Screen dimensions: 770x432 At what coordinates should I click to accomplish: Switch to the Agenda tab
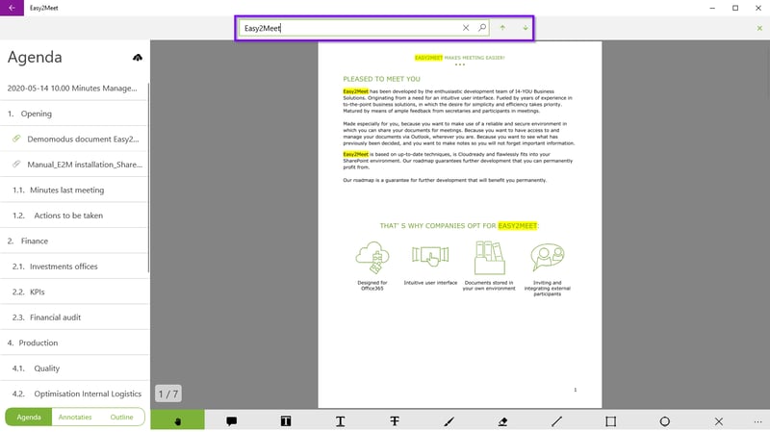point(29,417)
